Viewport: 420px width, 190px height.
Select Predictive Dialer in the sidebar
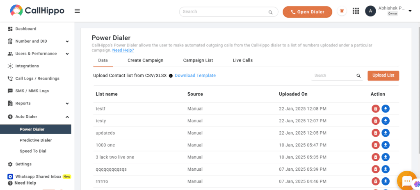(36, 140)
